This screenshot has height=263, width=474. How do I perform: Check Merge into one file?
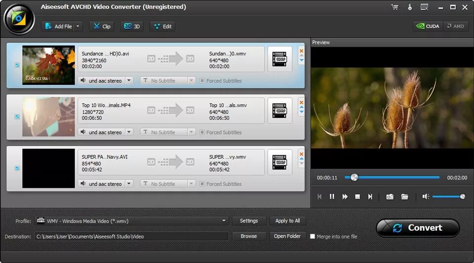coord(313,236)
